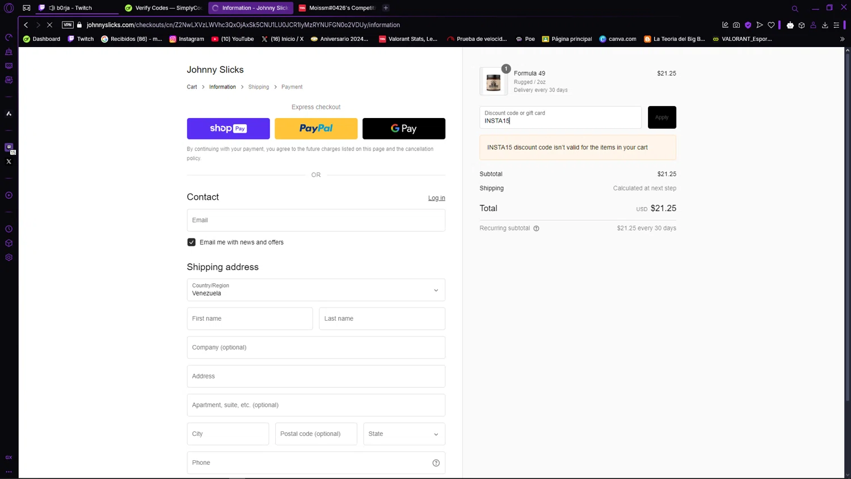Bookmark page with the heart icon
The image size is (851, 479).
coord(771,25)
